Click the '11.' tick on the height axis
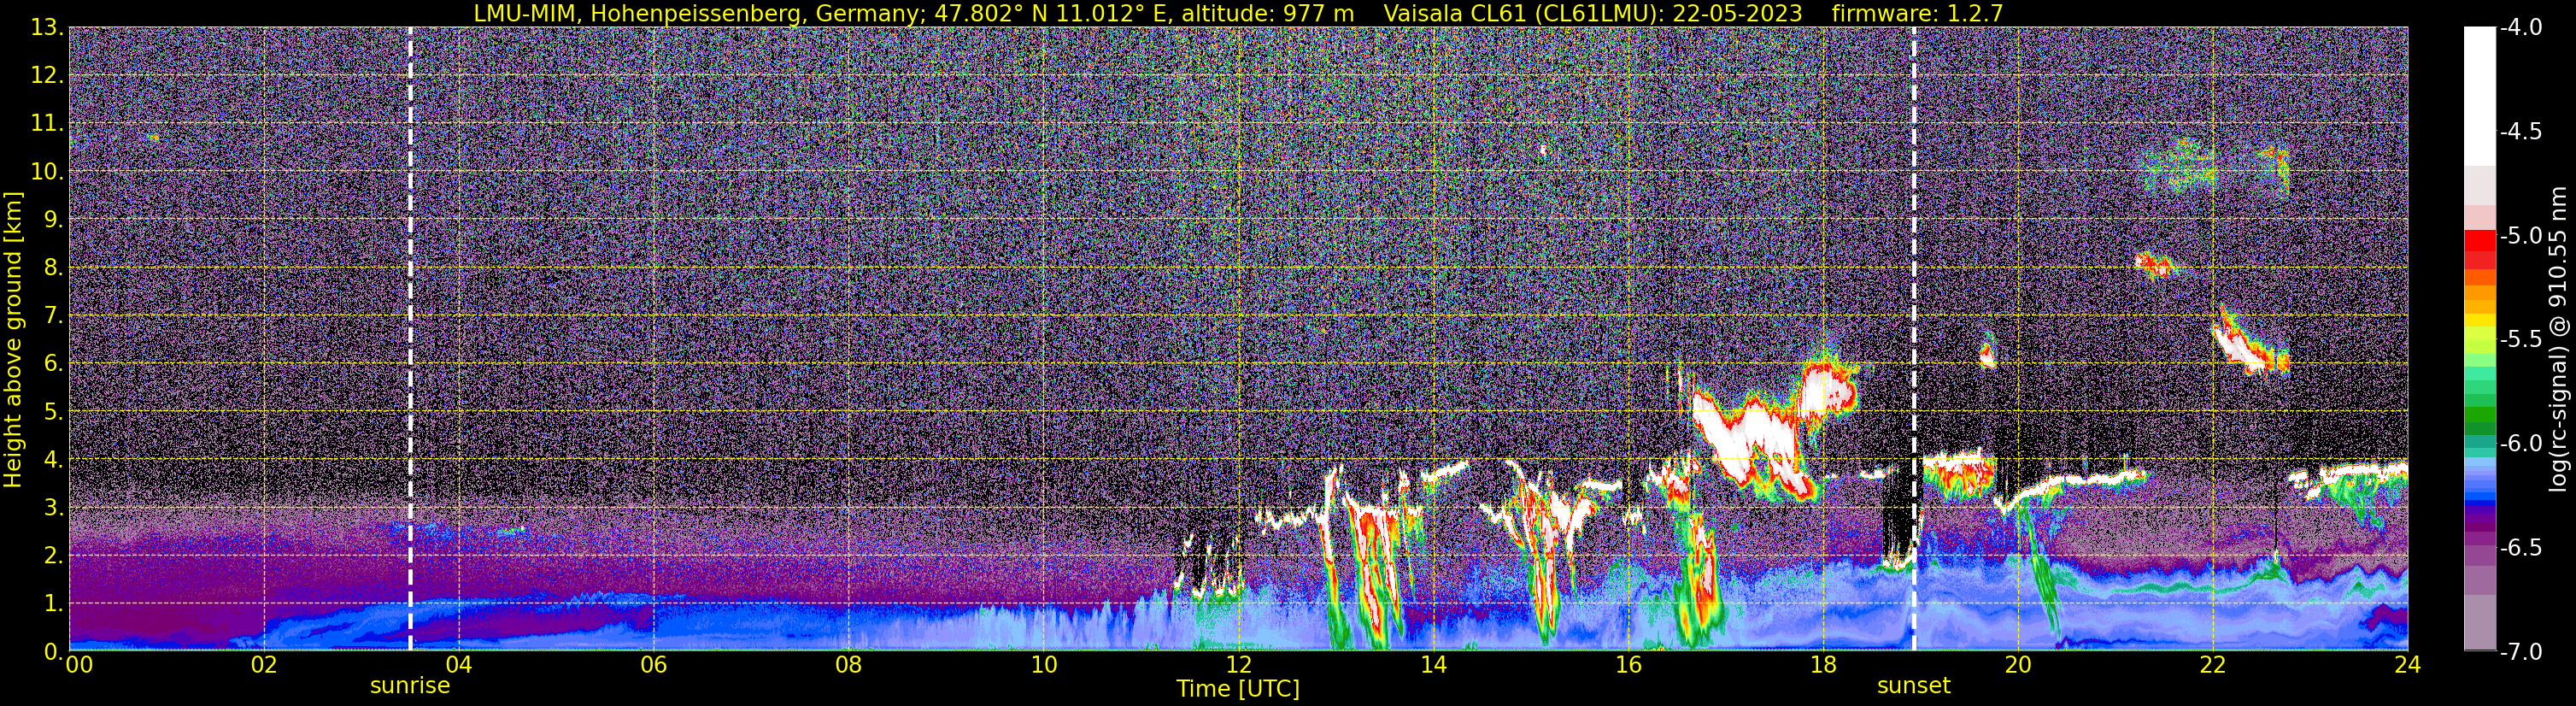Image resolution: width=2576 pixels, height=706 pixels. pos(47,124)
